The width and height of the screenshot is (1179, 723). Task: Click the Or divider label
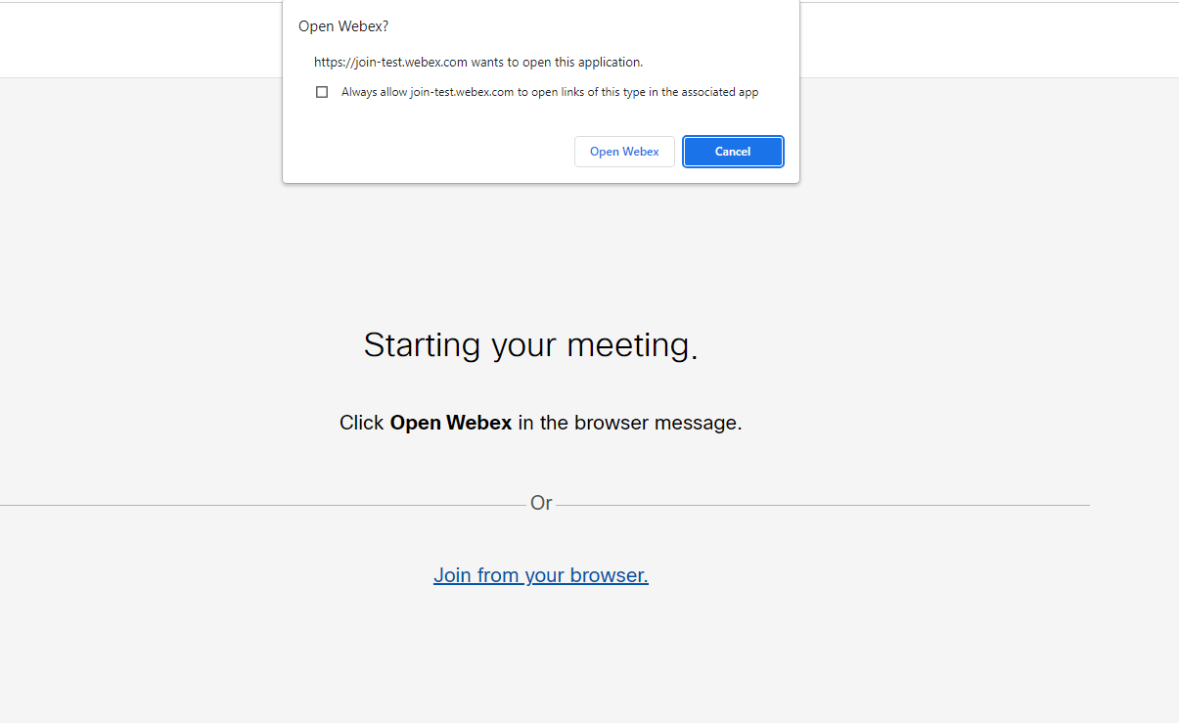(541, 503)
